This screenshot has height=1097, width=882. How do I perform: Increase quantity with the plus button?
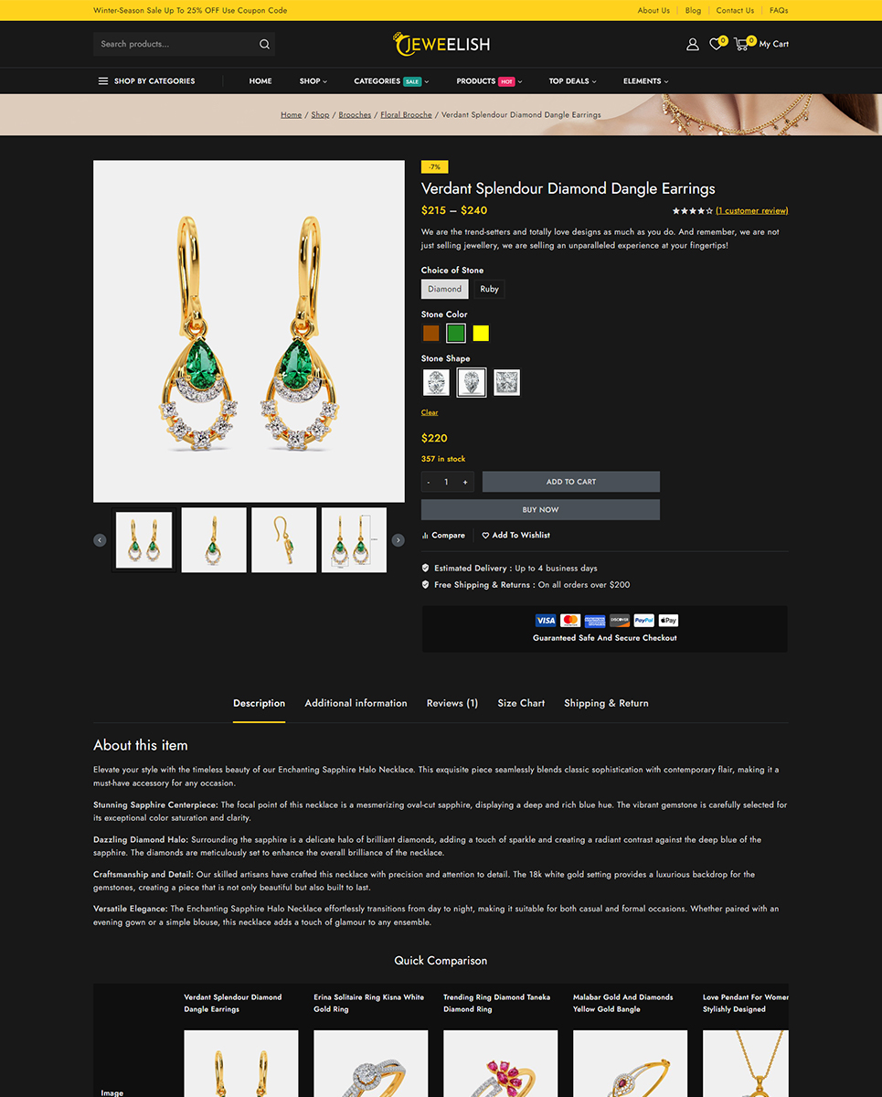tap(464, 482)
